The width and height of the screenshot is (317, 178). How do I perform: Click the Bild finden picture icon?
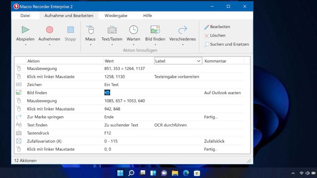tap(155, 30)
